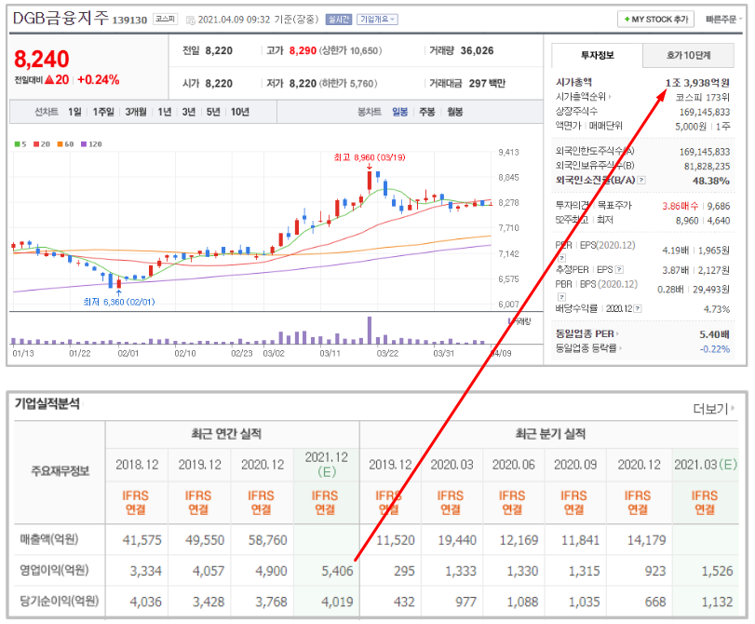755x624 pixels.
Task: Click help icon next to 추정PER EPS
Action: click(619, 270)
